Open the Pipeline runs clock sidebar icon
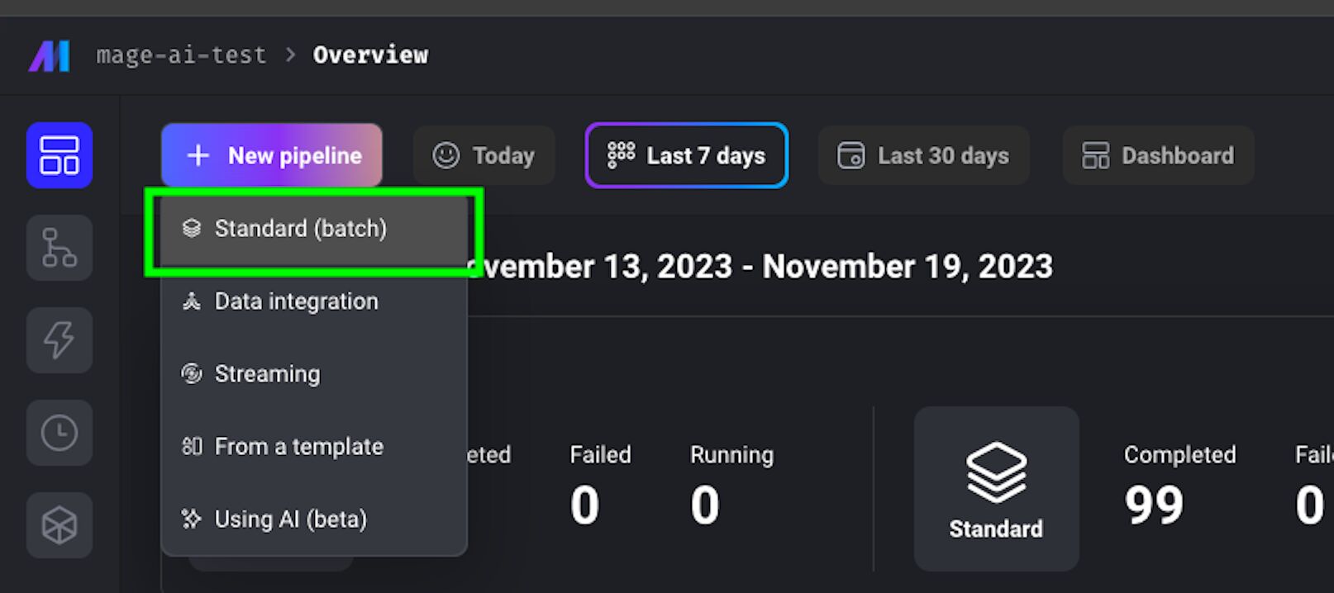The width and height of the screenshot is (1334, 593). pyautogui.click(x=60, y=433)
